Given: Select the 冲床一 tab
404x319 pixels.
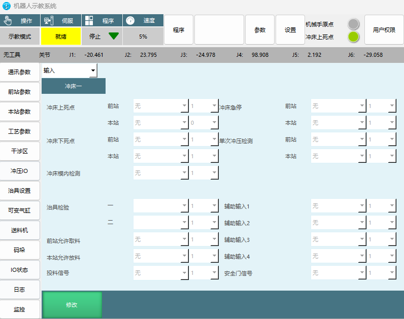Looking at the screenshot, I should (74, 86).
